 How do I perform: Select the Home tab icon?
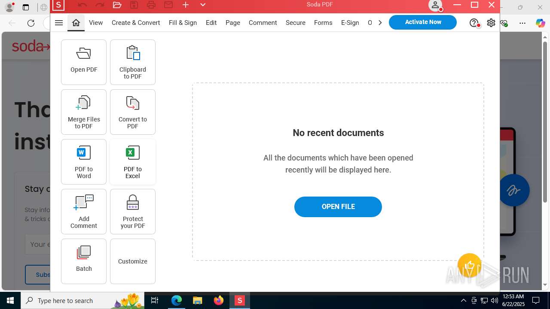point(76,23)
